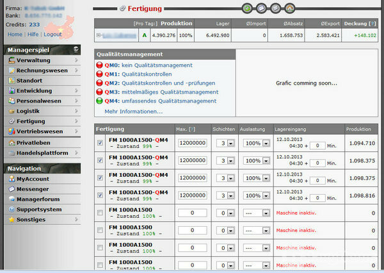Click production value 4.390.276
Image resolution: width=384 pixels, height=273 pixels.
[164, 35]
